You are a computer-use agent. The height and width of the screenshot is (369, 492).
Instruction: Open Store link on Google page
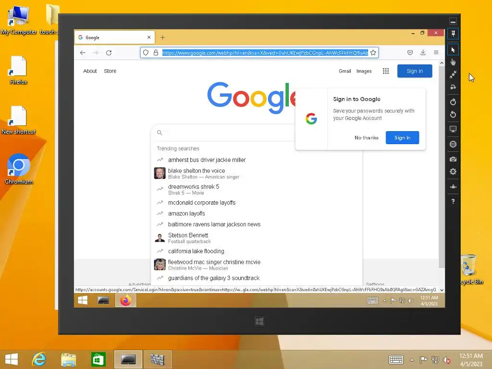tap(110, 71)
